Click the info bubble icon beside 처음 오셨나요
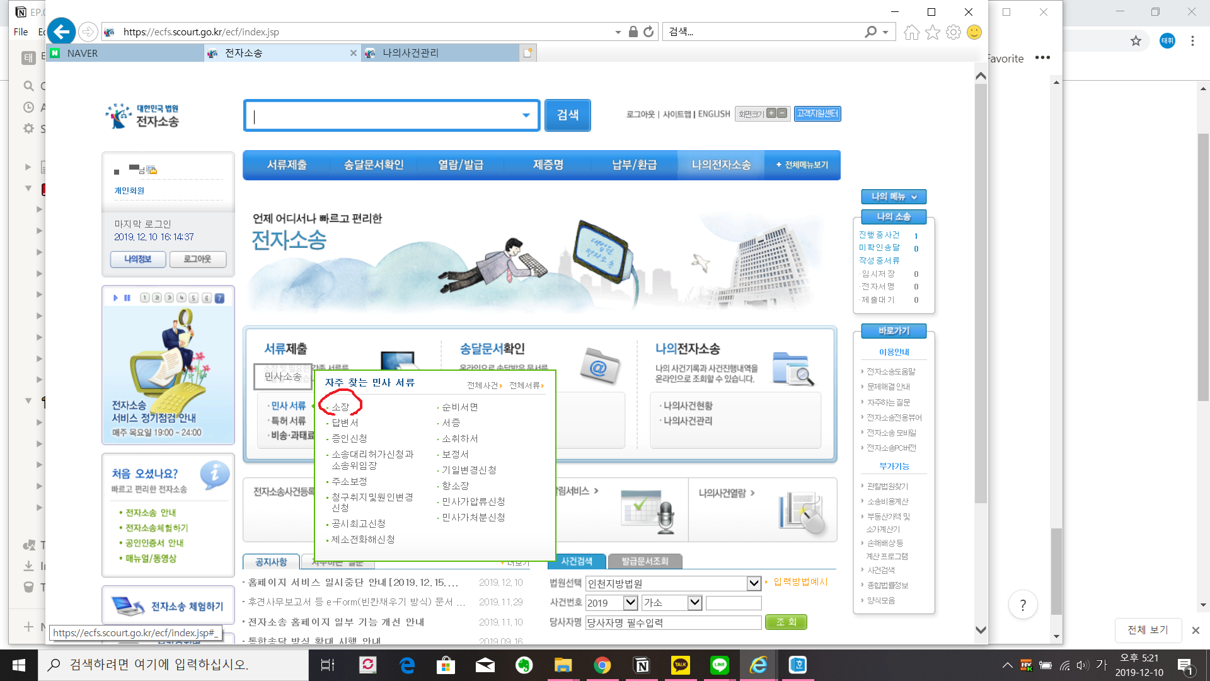This screenshot has width=1210, height=681. (x=214, y=475)
